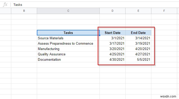Select column F header
179x99 pixels.
pyautogui.click(x=164, y=11)
